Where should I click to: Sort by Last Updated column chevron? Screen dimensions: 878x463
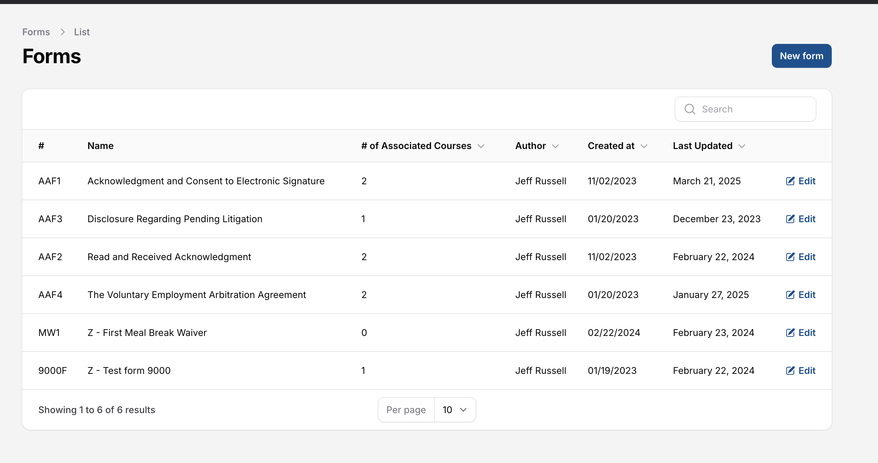pos(742,146)
